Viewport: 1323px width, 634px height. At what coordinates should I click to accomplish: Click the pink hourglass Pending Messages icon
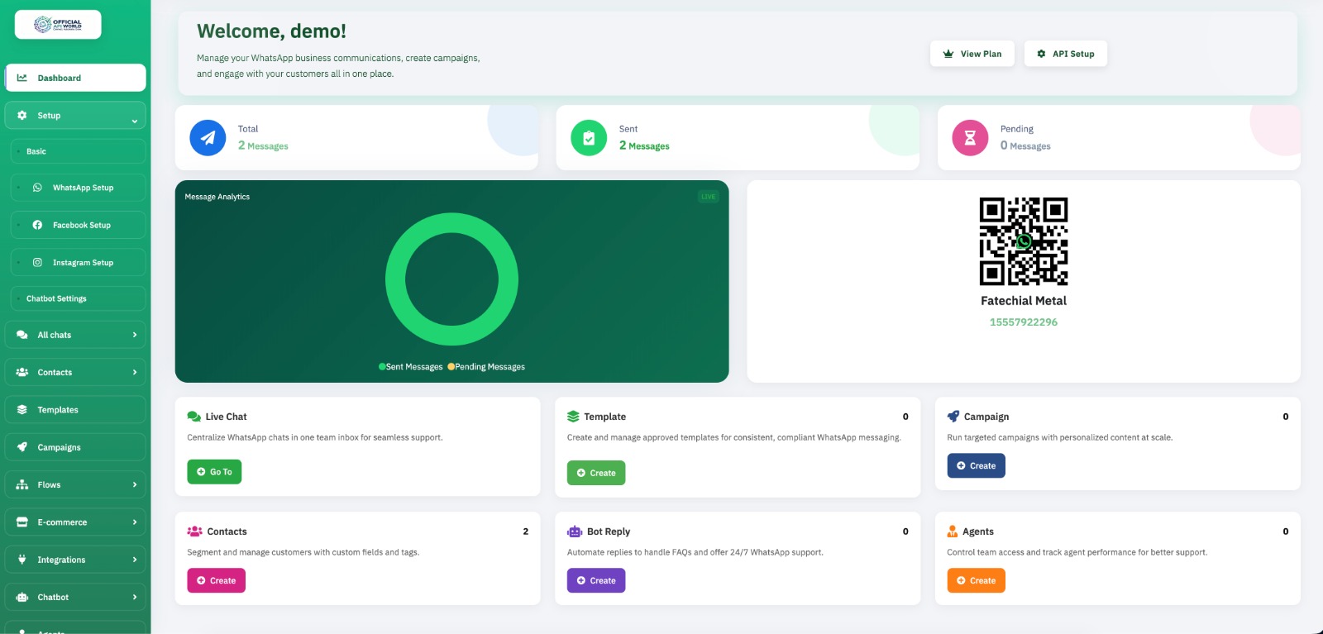point(970,138)
